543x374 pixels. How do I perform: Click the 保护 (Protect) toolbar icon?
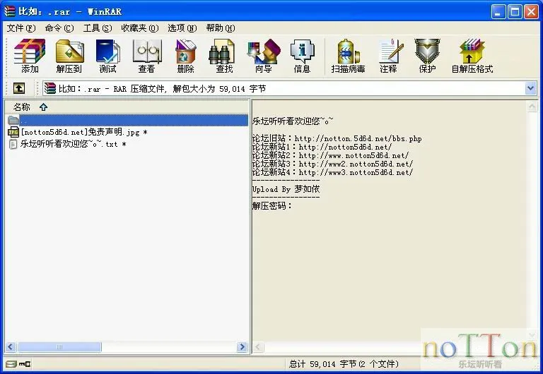pyautogui.click(x=427, y=56)
